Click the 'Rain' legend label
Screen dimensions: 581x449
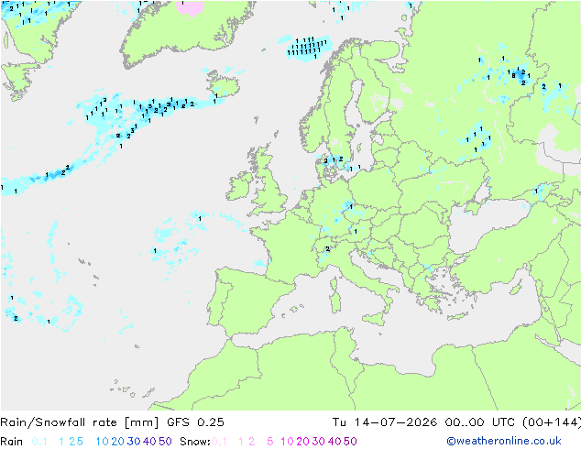tap(12, 442)
